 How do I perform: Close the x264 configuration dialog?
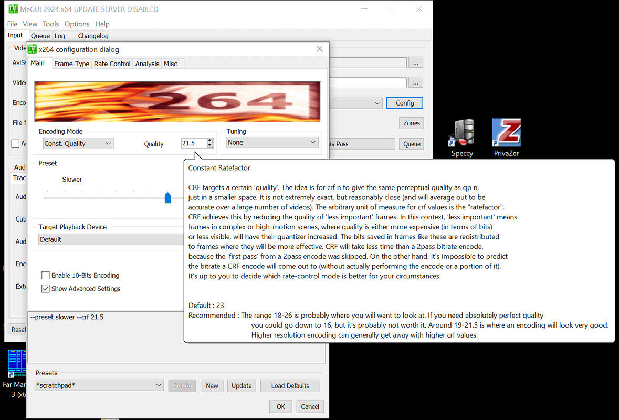click(x=319, y=49)
